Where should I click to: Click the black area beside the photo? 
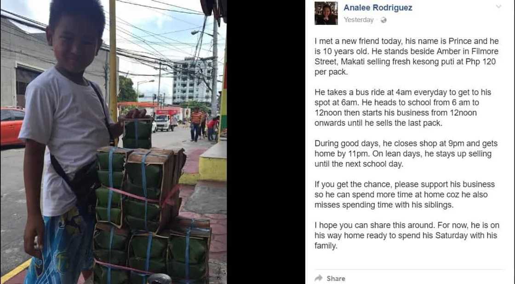tap(266, 142)
